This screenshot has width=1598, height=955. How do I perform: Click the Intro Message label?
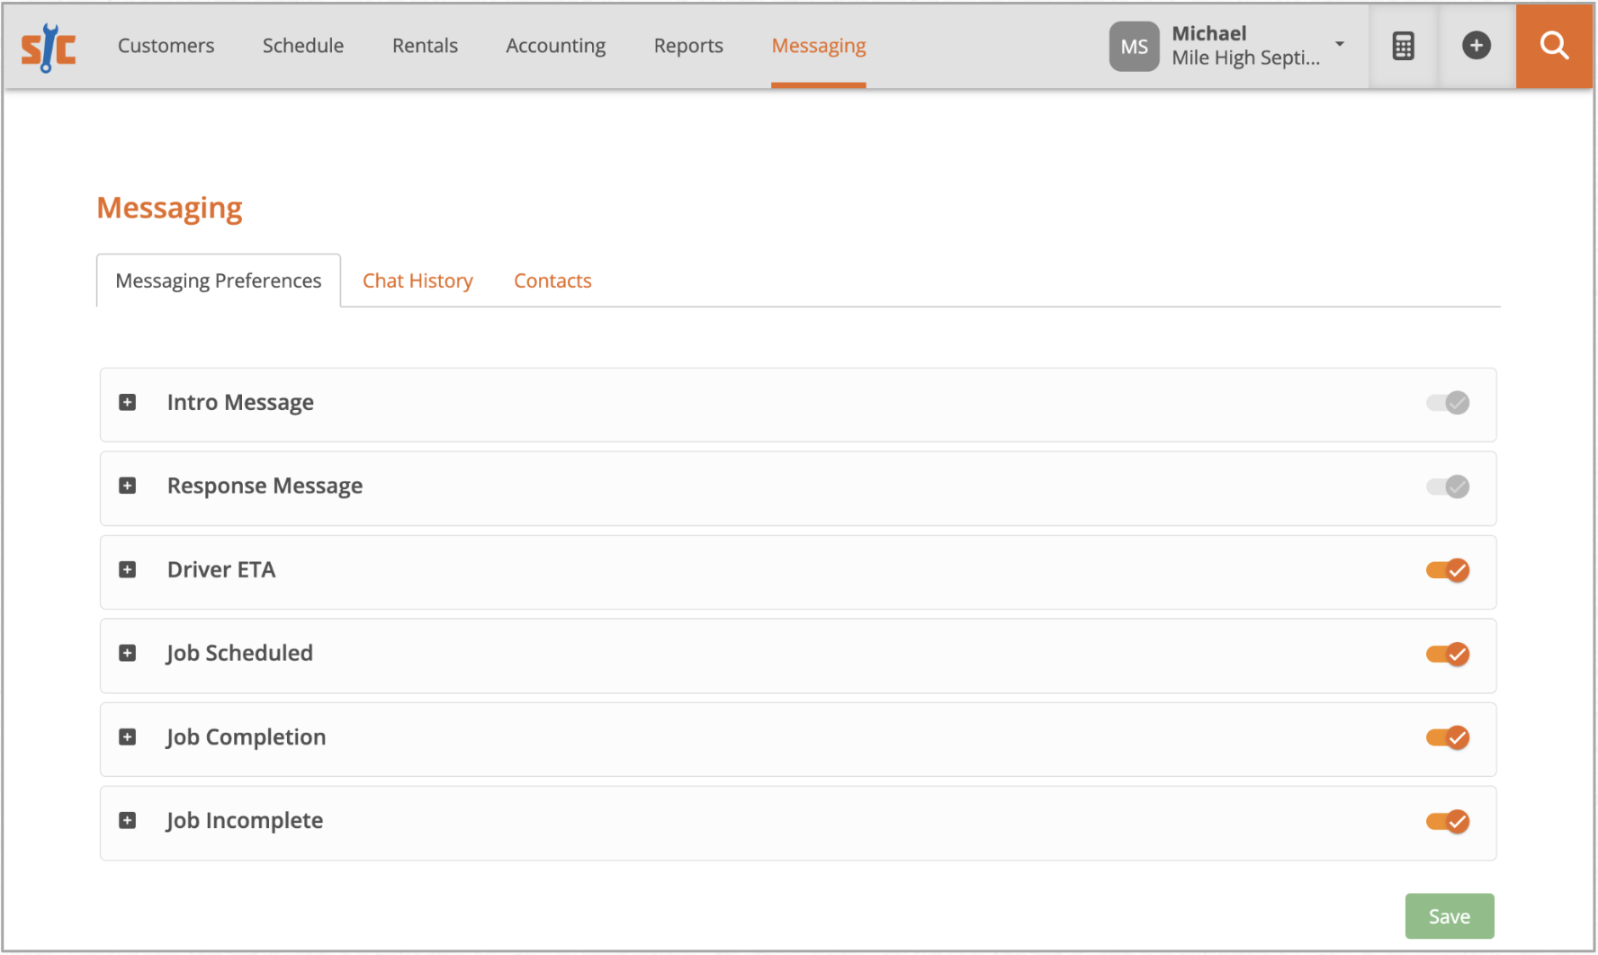tap(240, 402)
